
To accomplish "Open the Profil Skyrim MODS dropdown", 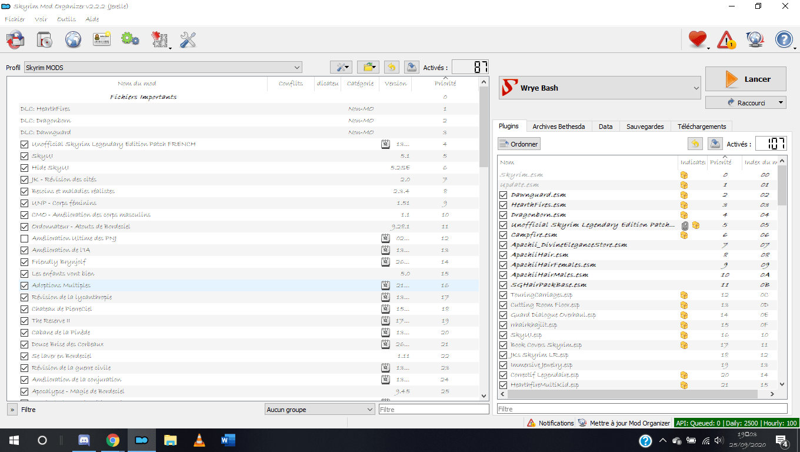I will tap(163, 67).
